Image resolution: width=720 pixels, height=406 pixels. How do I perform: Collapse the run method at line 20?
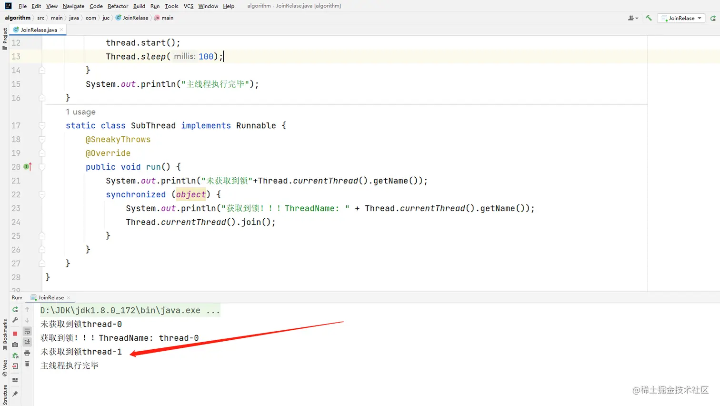tap(42, 167)
